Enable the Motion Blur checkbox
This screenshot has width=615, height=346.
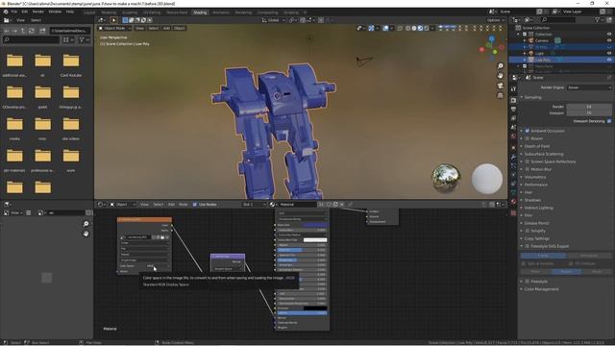pyautogui.click(x=528, y=169)
